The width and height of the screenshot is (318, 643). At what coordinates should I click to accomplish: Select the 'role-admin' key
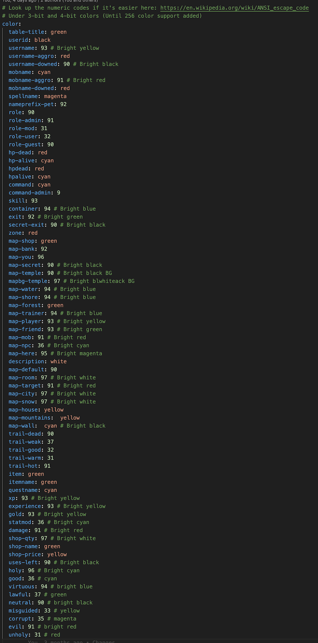[25, 120]
